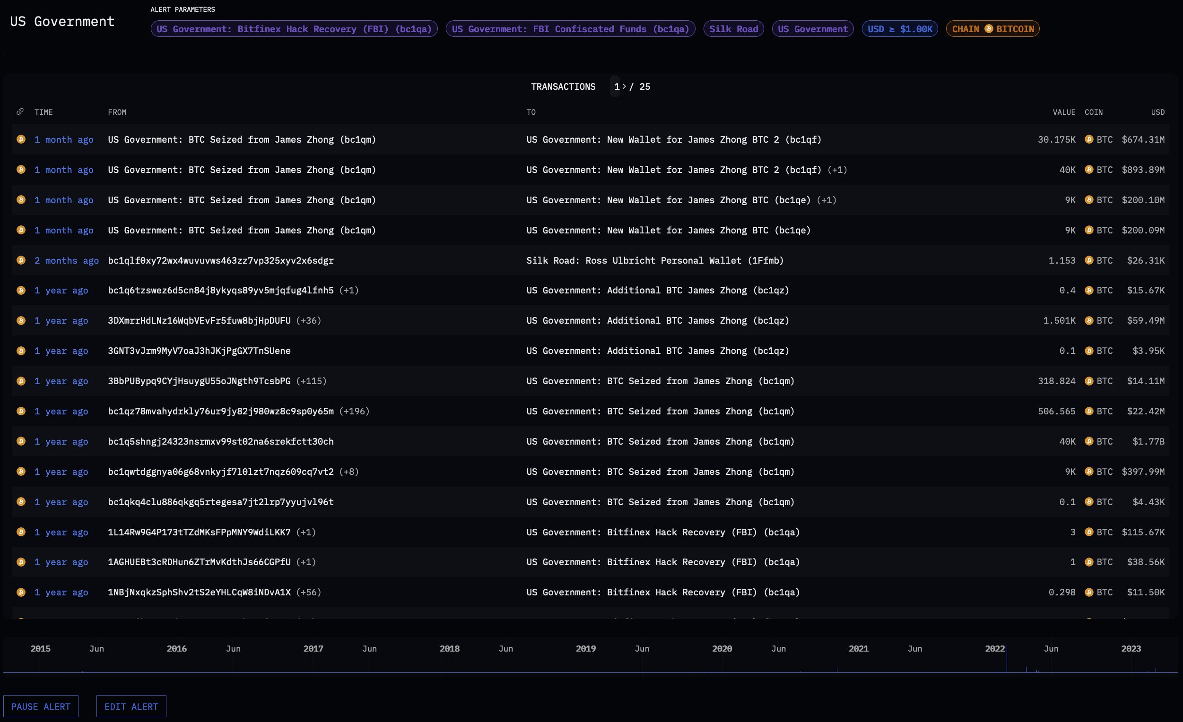Select the Silk Road alert tag

tap(733, 29)
